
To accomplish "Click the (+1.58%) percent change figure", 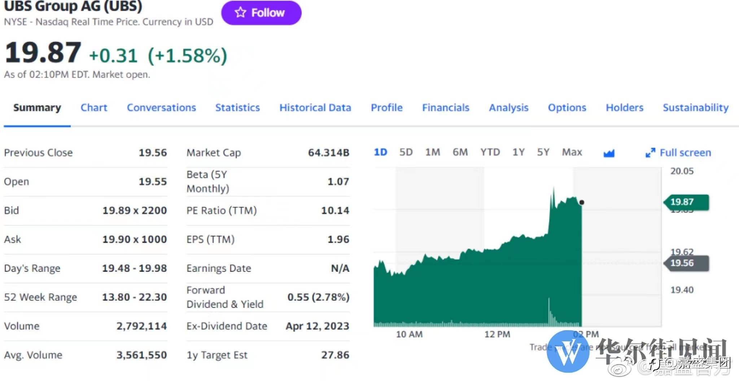I will point(188,56).
